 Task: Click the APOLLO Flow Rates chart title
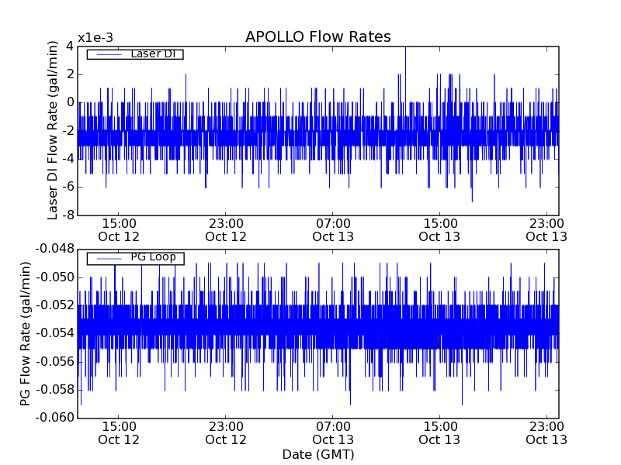[317, 37]
